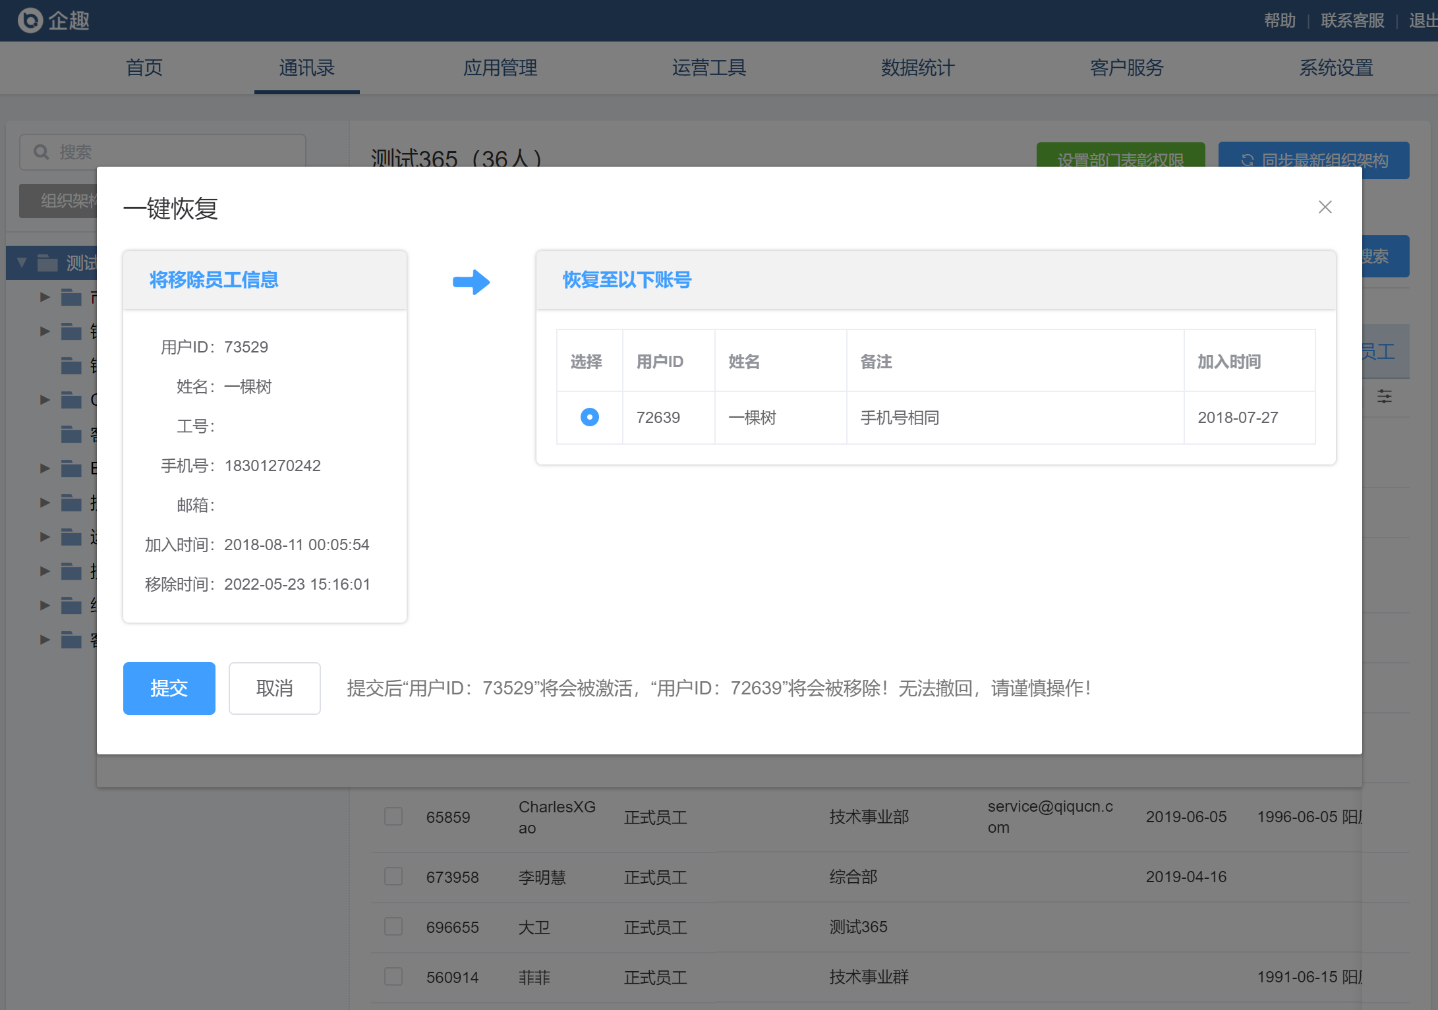The width and height of the screenshot is (1438, 1010).
Task: Click 综合部 in 李明慧 row
Action: tap(853, 877)
